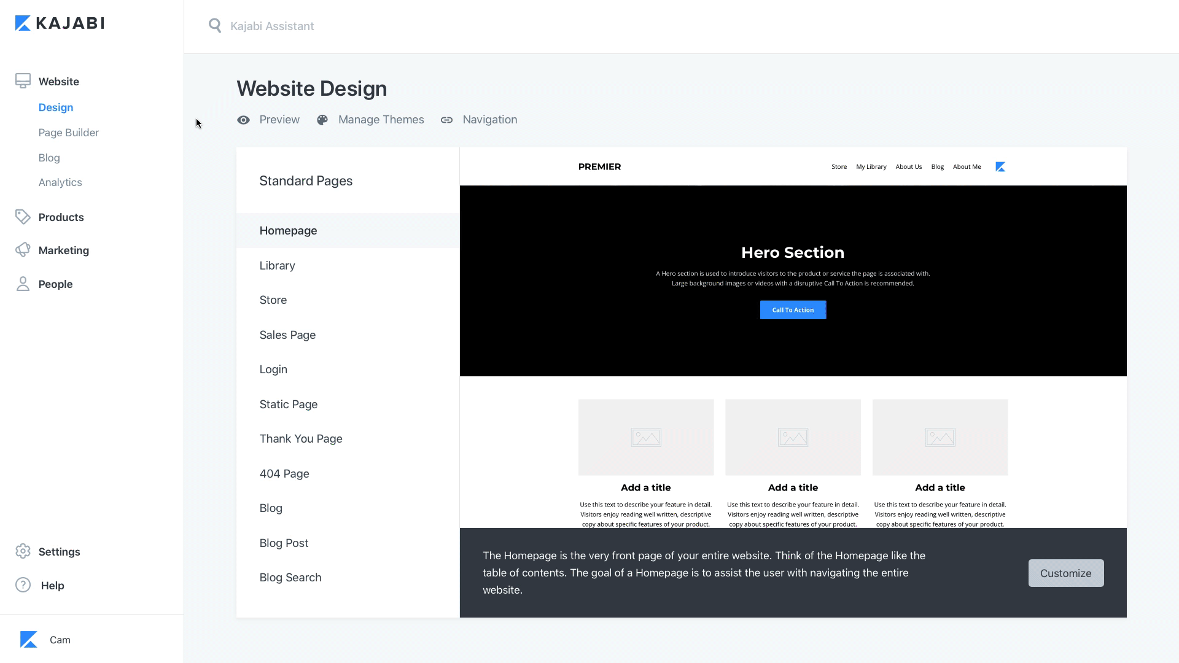Select Library in Standard Pages
1179x663 pixels.
277,265
